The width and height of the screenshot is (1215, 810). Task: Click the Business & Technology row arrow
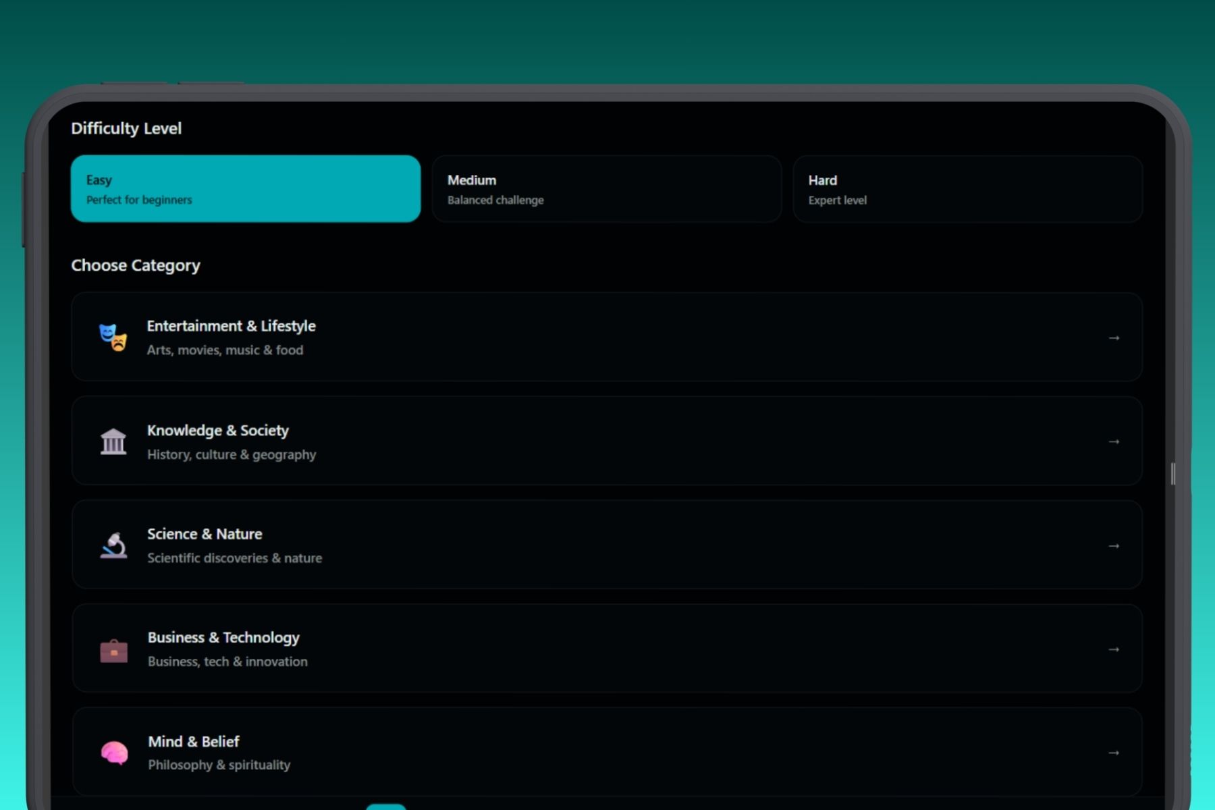pos(1114,649)
